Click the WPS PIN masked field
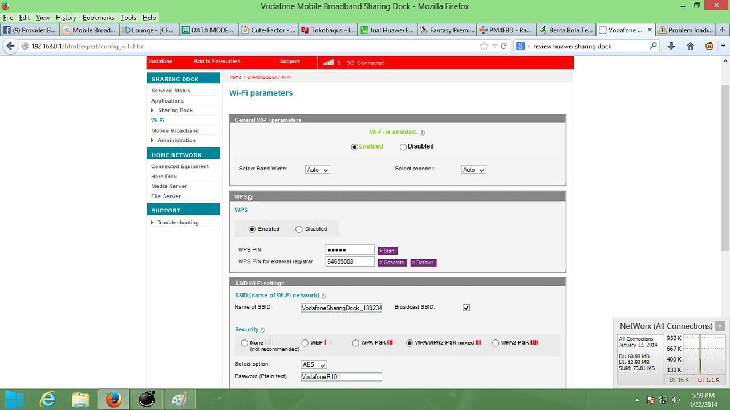The width and height of the screenshot is (730, 410). 350,250
